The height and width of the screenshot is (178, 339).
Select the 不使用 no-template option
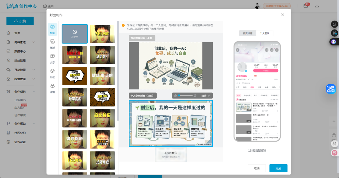[x=75, y=34]
